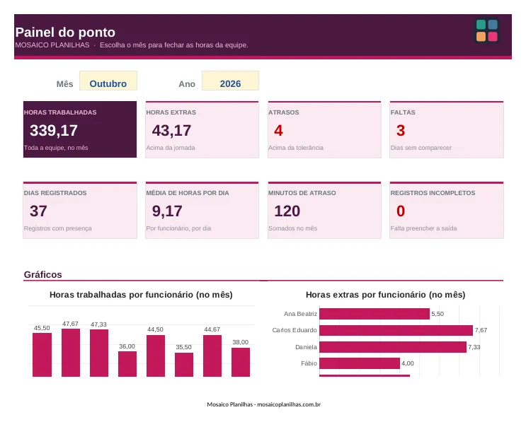Click the 'Dias sem comparecer' caption
The width and height of the screenshot is (526, 422).
(x=421, y=148)
